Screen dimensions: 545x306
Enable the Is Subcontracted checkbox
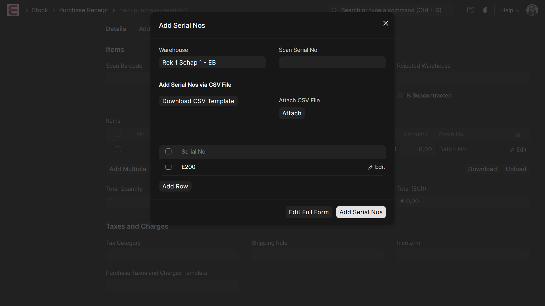[x=400, y=95]
